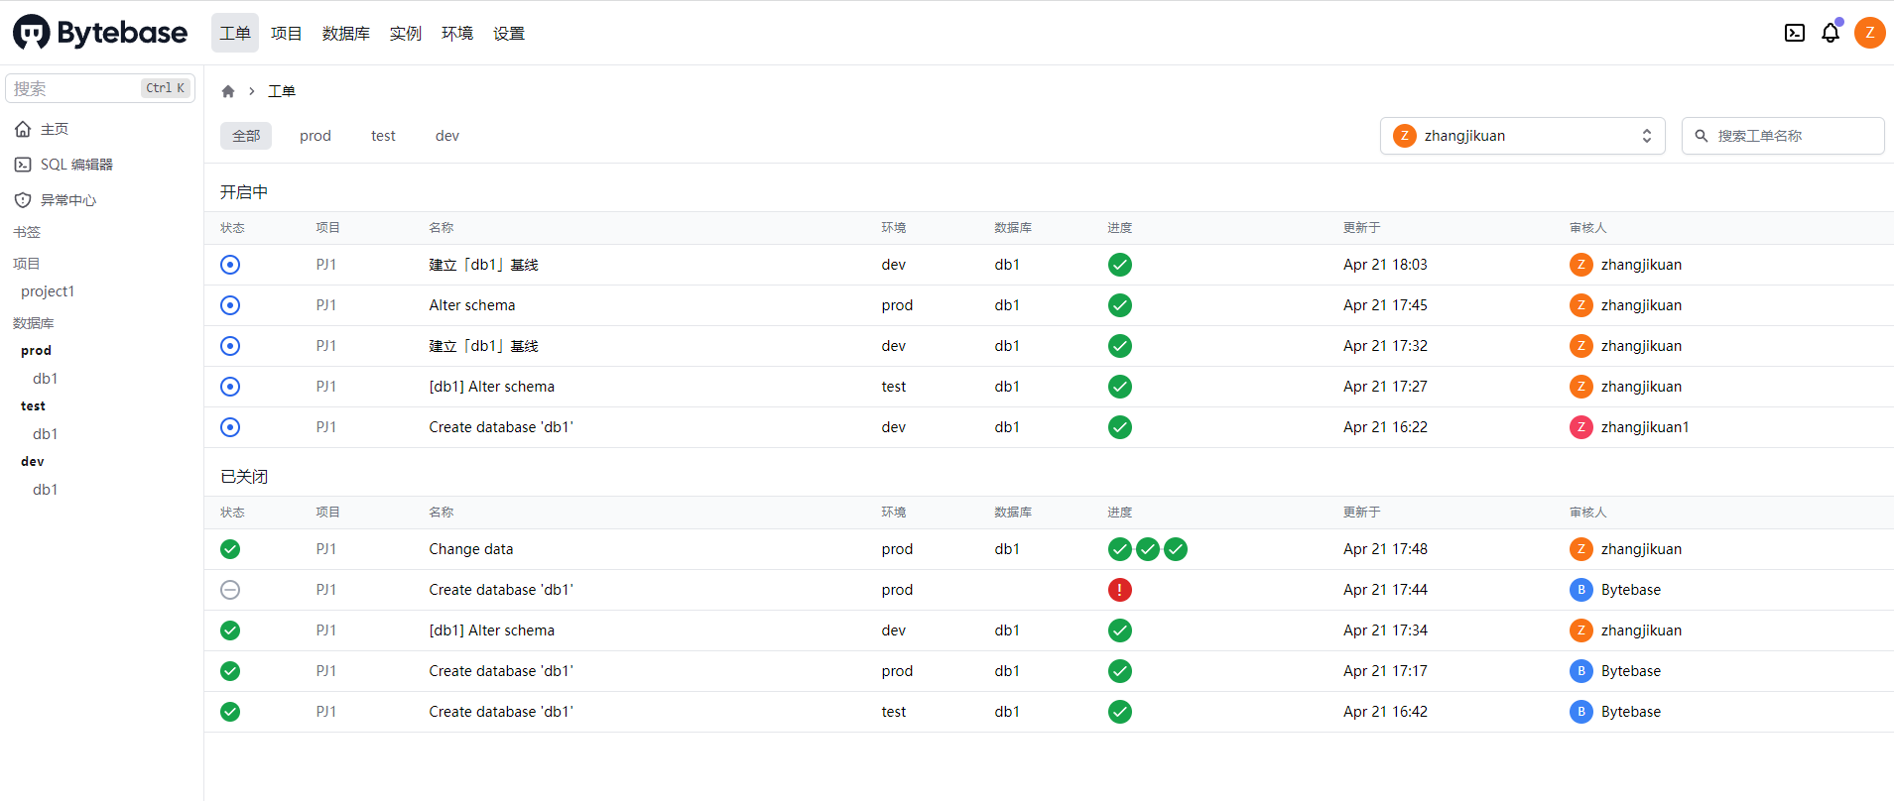Screen dimensions: 1894x801
Task: Click progress checkmark for Apr 21 16:22 issue
Action: [x=1120, y=427]
